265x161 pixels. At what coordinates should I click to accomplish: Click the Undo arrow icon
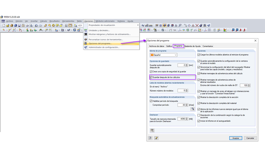click(36, 26)
